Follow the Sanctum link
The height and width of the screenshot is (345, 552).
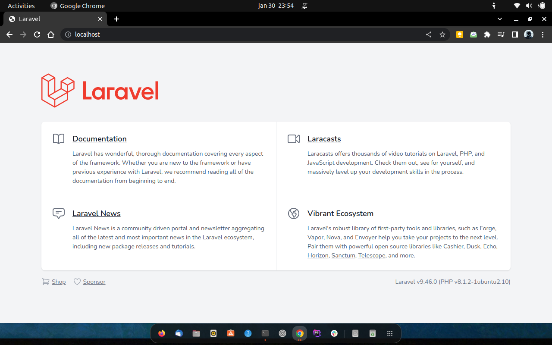click(x=343, y=256)
